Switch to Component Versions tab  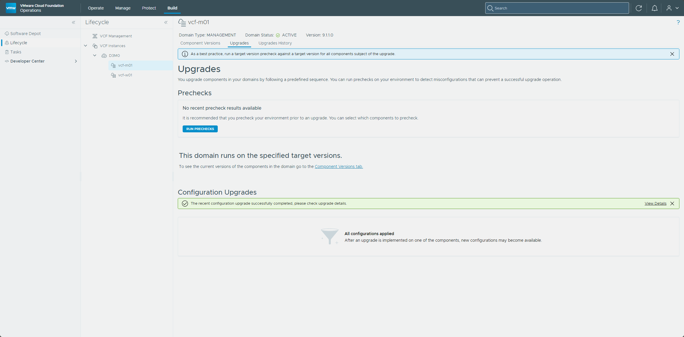point(200,43)
